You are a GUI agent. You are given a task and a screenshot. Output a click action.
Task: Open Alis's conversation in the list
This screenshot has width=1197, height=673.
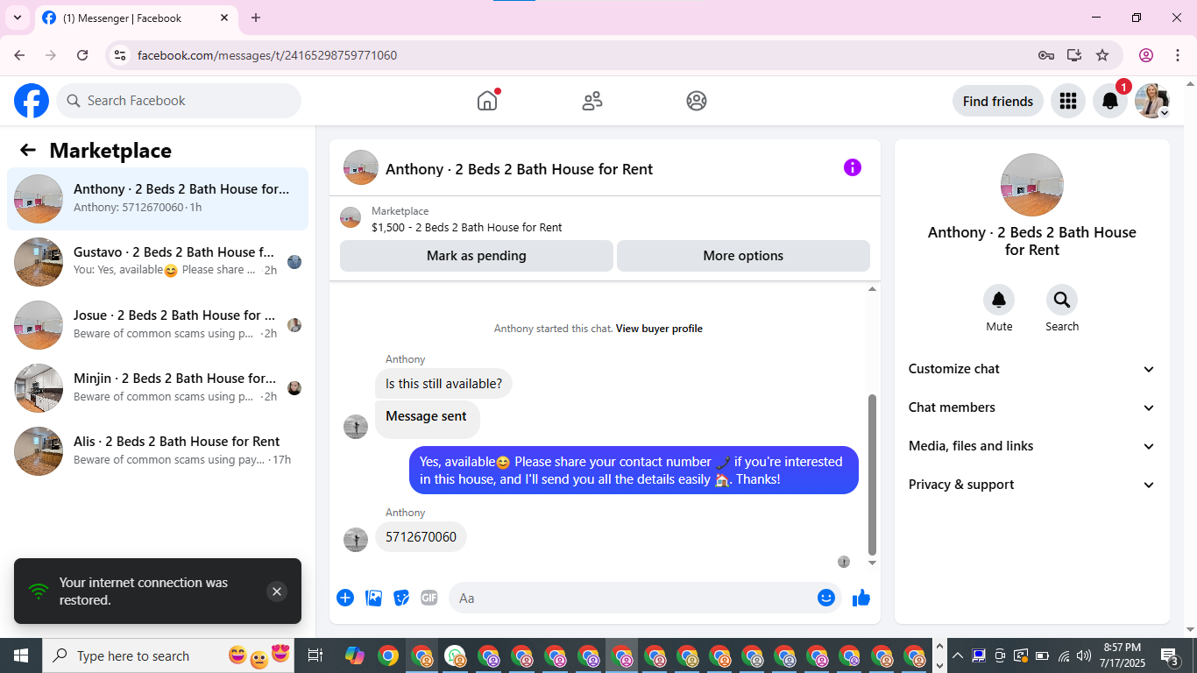(x=158, y=451)
